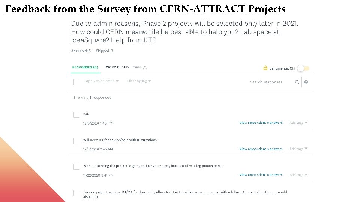
Task: Switch to the Word Cloud tab
Action: click(x=117, y=67)
